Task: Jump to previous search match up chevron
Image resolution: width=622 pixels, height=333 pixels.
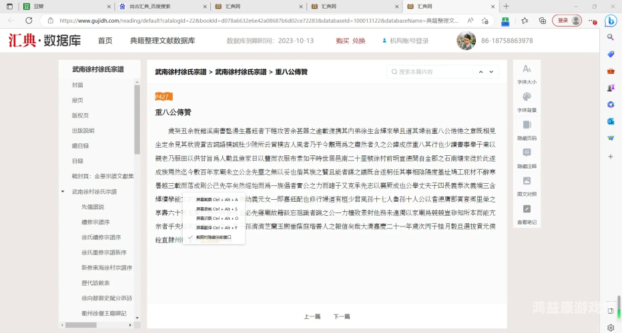Action: tap(481, 72)
